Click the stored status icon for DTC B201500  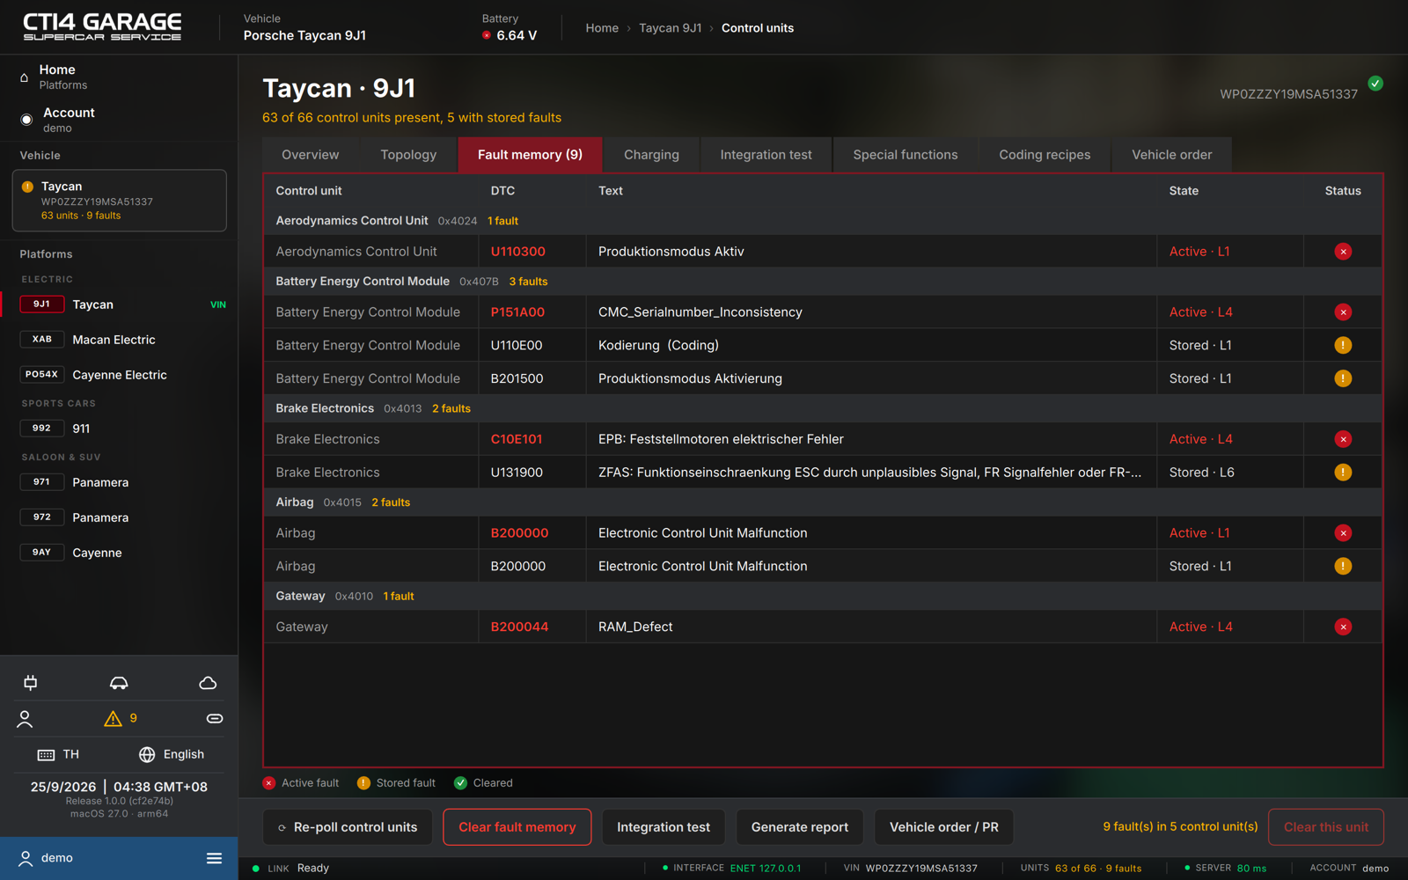[x=1343, y=378]
